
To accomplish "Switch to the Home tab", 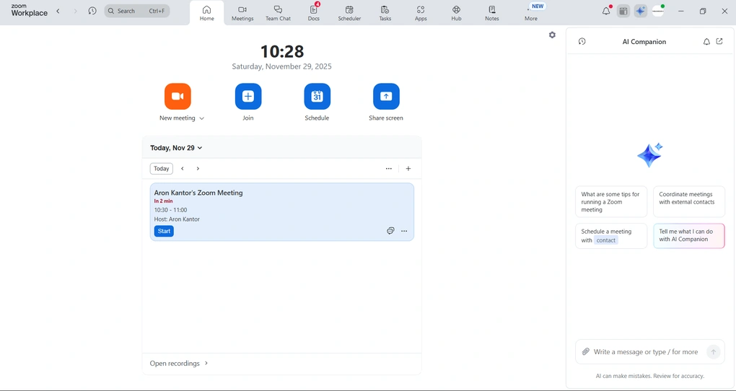I will click(x=206, y=13).
